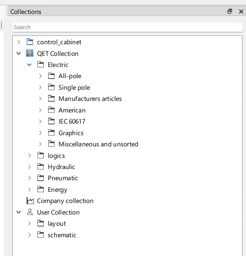Collapse the User Collection node

click(x=19, y=212)
